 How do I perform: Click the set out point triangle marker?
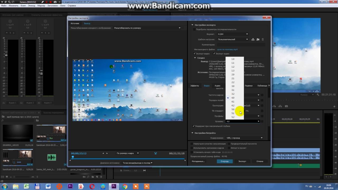tap(107, 153)
